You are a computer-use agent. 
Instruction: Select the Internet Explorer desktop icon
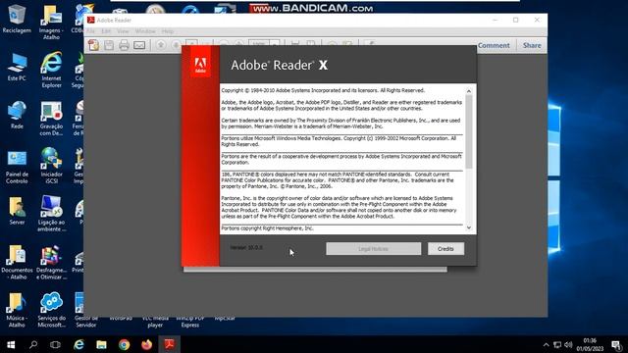pos(51,70)
